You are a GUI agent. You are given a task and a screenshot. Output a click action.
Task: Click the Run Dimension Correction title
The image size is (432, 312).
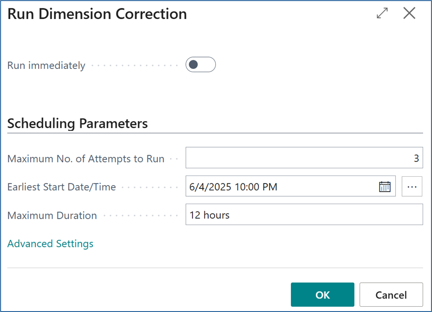pyautogui.click(x=97, y=14)
